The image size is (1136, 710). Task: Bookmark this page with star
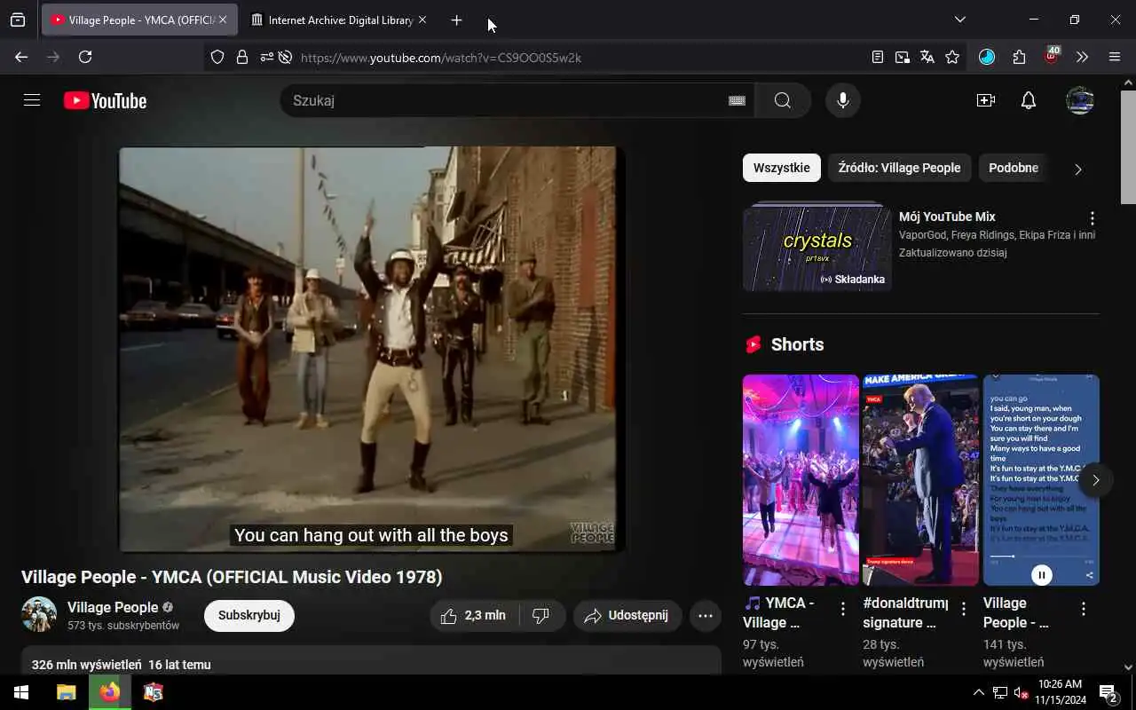(x=952, y=57)
